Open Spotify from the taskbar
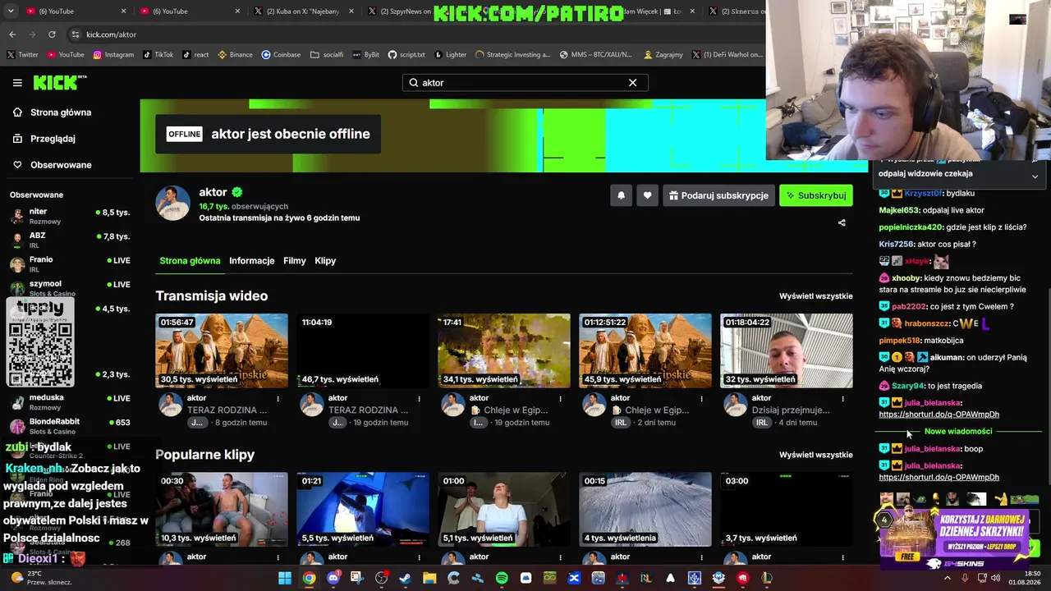 [502, 578]
